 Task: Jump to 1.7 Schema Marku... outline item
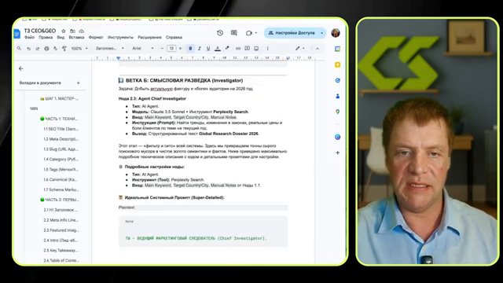click(x=61, y=189)
